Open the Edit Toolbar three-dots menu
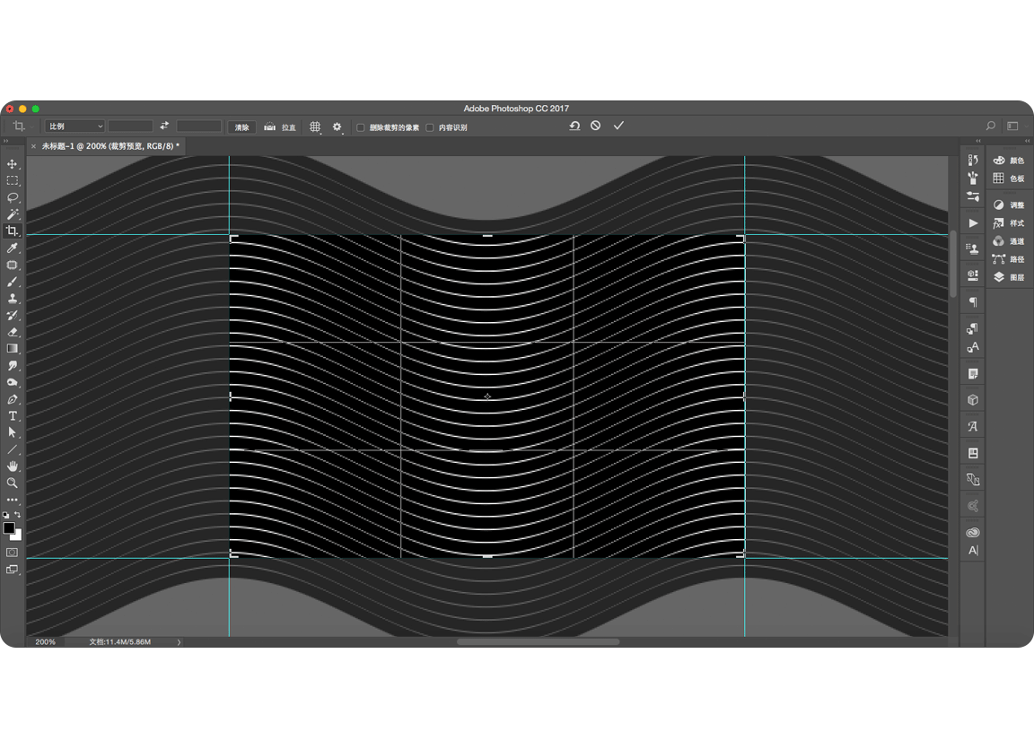 [12, 500]
